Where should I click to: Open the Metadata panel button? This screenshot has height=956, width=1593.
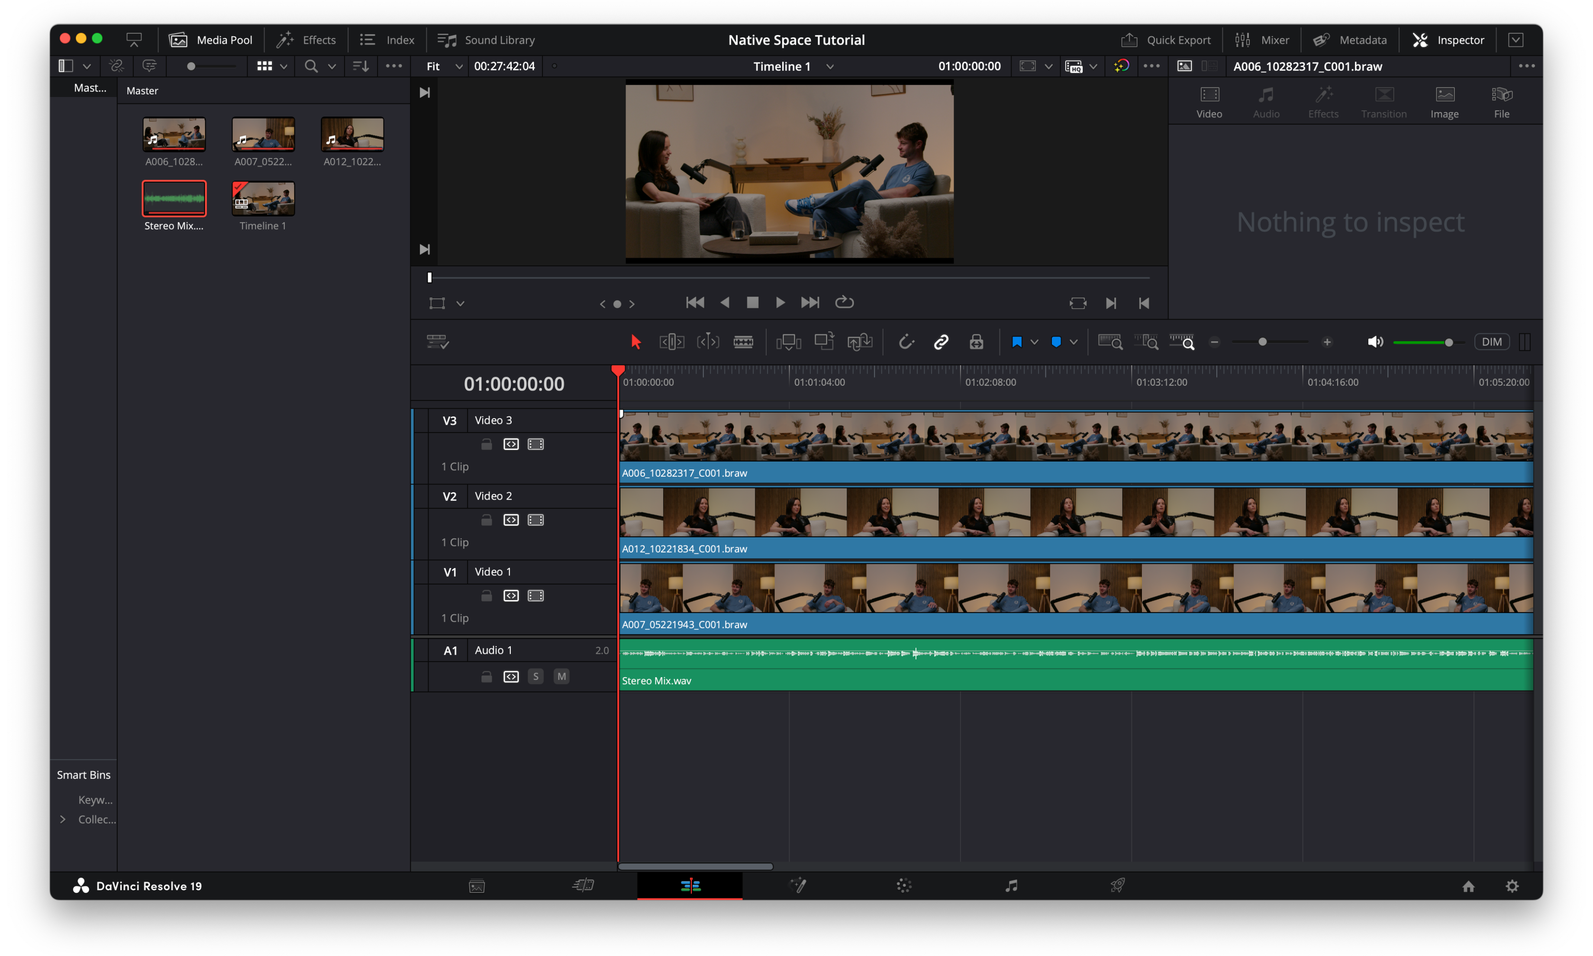(x=1350, y=40)
